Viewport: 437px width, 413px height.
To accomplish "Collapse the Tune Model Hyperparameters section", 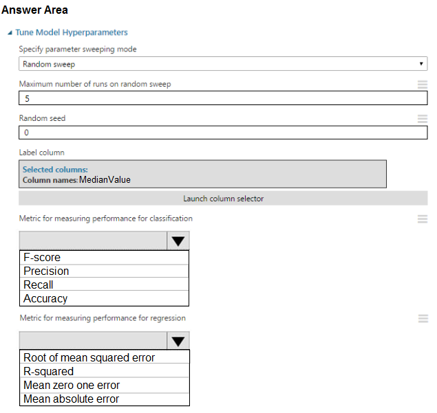I will point(10,32).
